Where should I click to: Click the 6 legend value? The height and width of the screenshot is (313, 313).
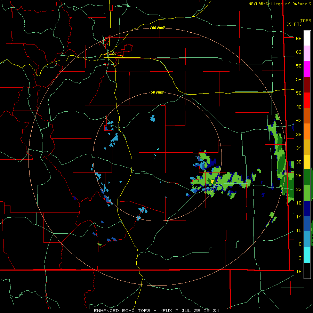click(x=300, y=244)
